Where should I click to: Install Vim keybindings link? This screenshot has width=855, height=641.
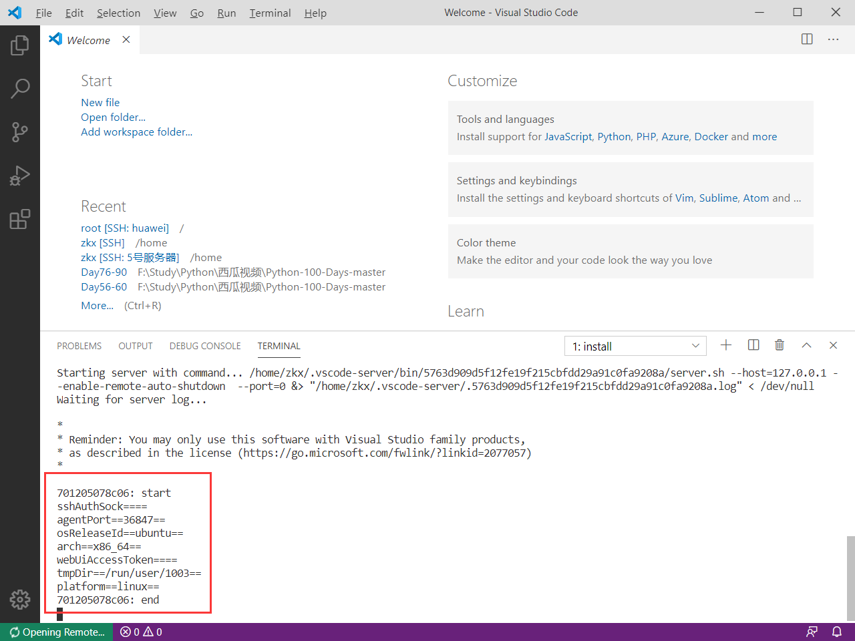click(684, 198)
